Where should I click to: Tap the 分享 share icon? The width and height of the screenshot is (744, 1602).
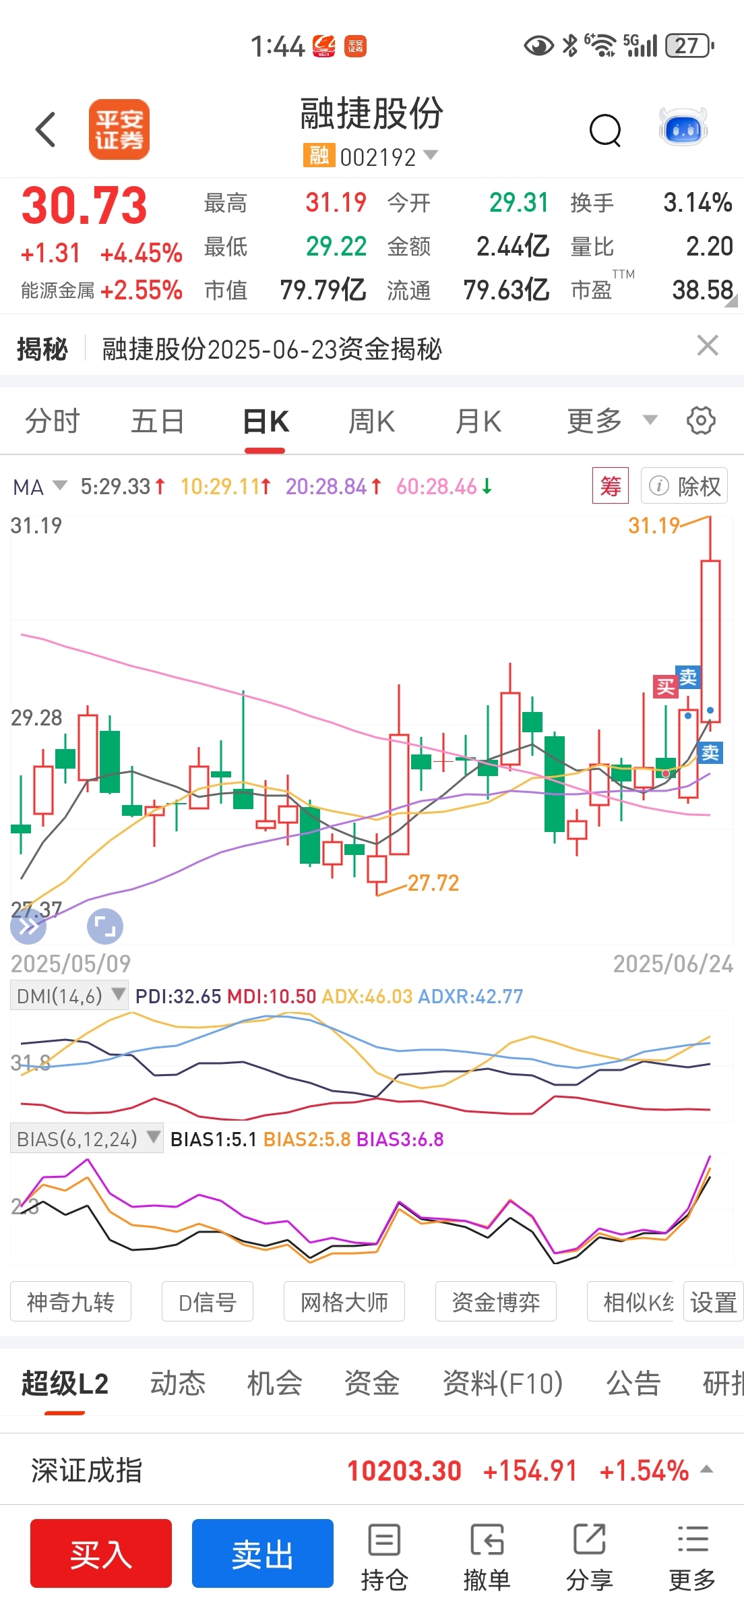coord(590,1557)
